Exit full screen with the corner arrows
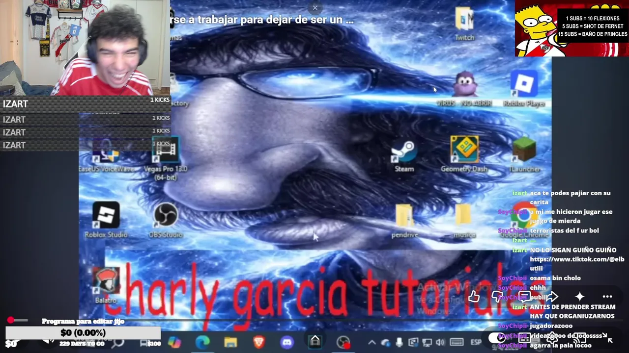 pyautogui.click(x=607, y=338)
